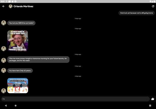The image size is (156, 109).
Task: Focus the message input field
Action: click(75, 99)
